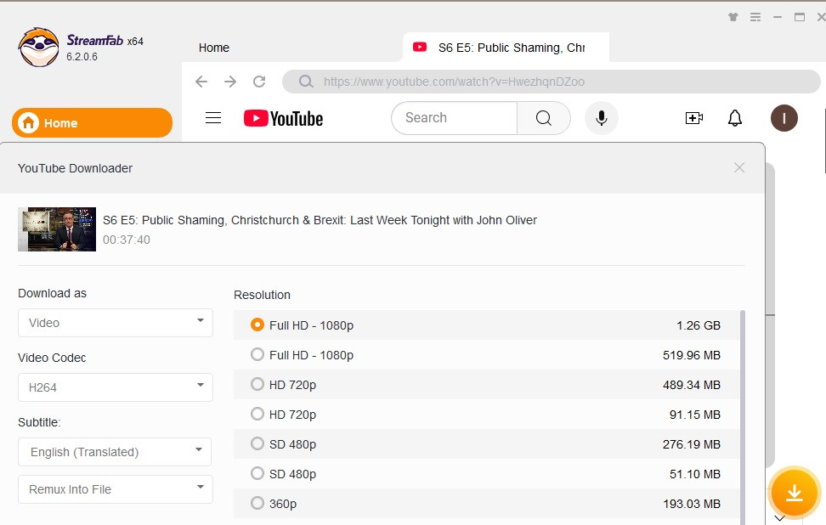Click the Resolution heading label

point(262,295)
